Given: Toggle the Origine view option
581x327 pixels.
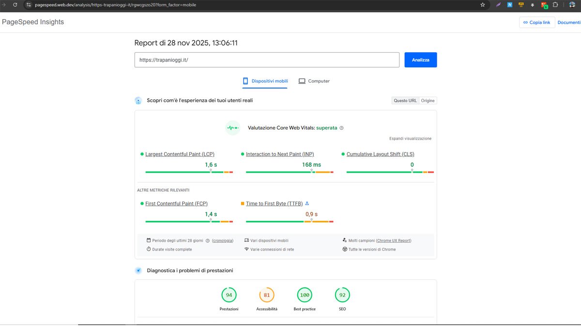Looking at the screenshot, I should pos(428,100).
